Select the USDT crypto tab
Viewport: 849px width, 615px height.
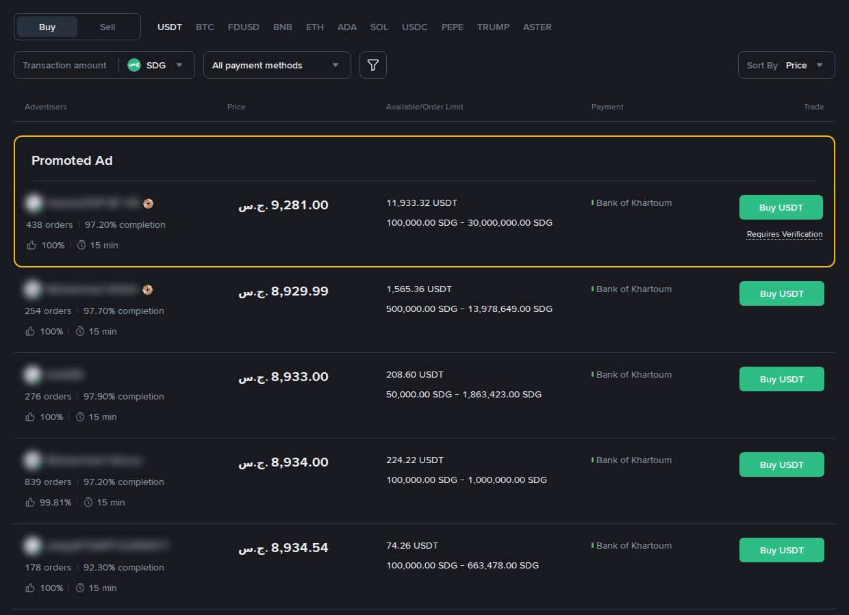coord(170,27)
